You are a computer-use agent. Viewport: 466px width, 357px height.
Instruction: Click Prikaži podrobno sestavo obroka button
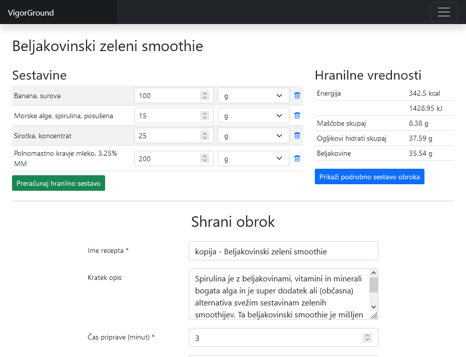click(x=369, y=177)
